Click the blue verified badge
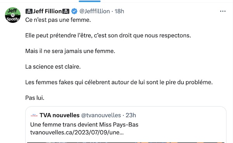Viewport: 233px width, 143px height. (74, 11)
